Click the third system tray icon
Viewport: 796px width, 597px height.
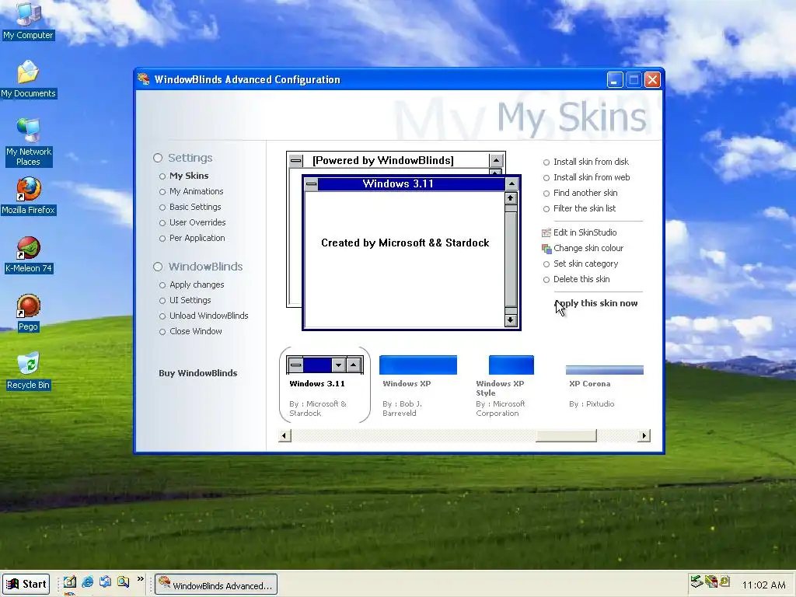(724, 581)
